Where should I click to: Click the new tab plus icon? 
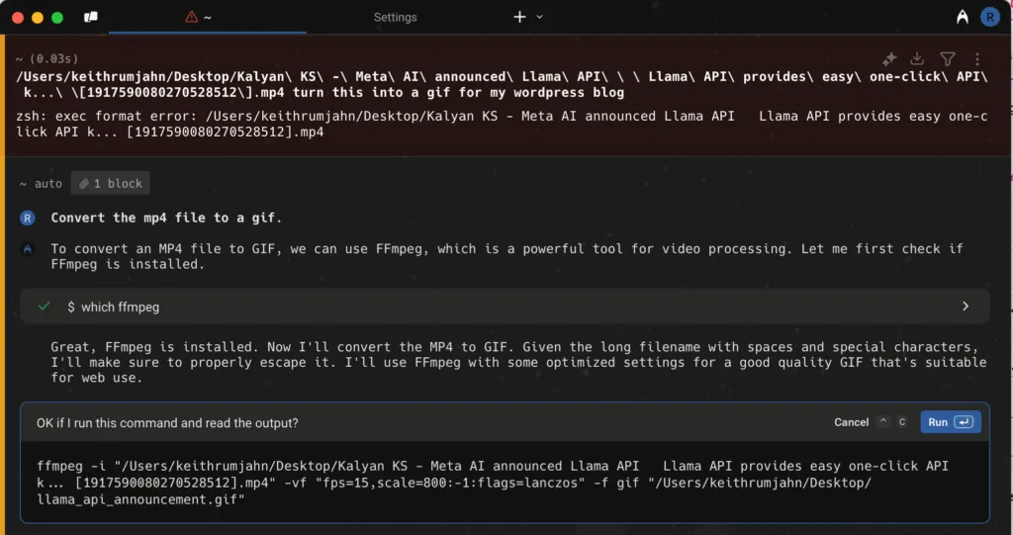520,17
